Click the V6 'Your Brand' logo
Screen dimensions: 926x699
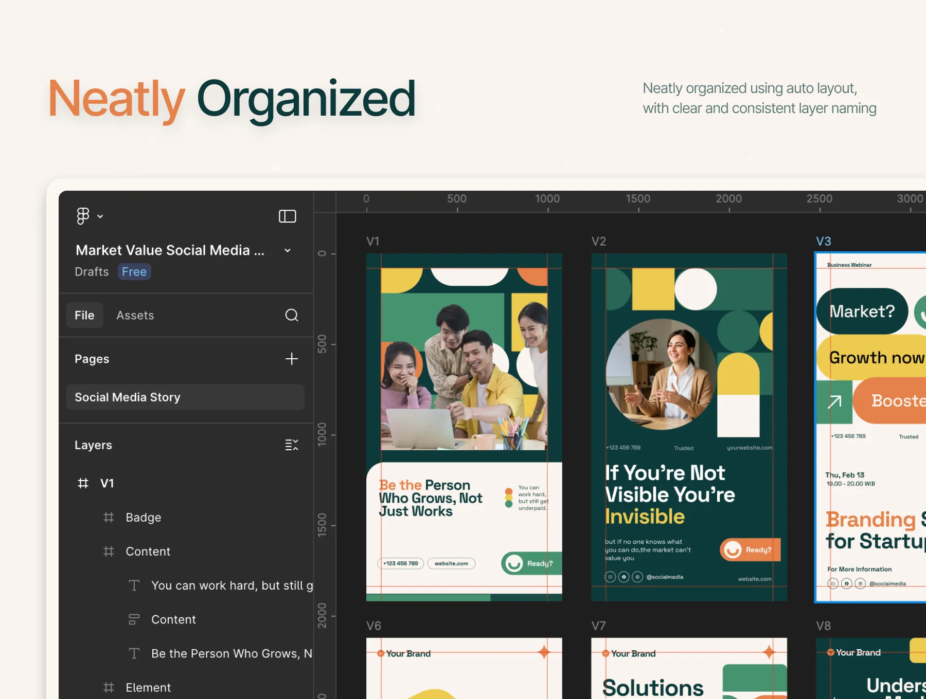point(404,653)
